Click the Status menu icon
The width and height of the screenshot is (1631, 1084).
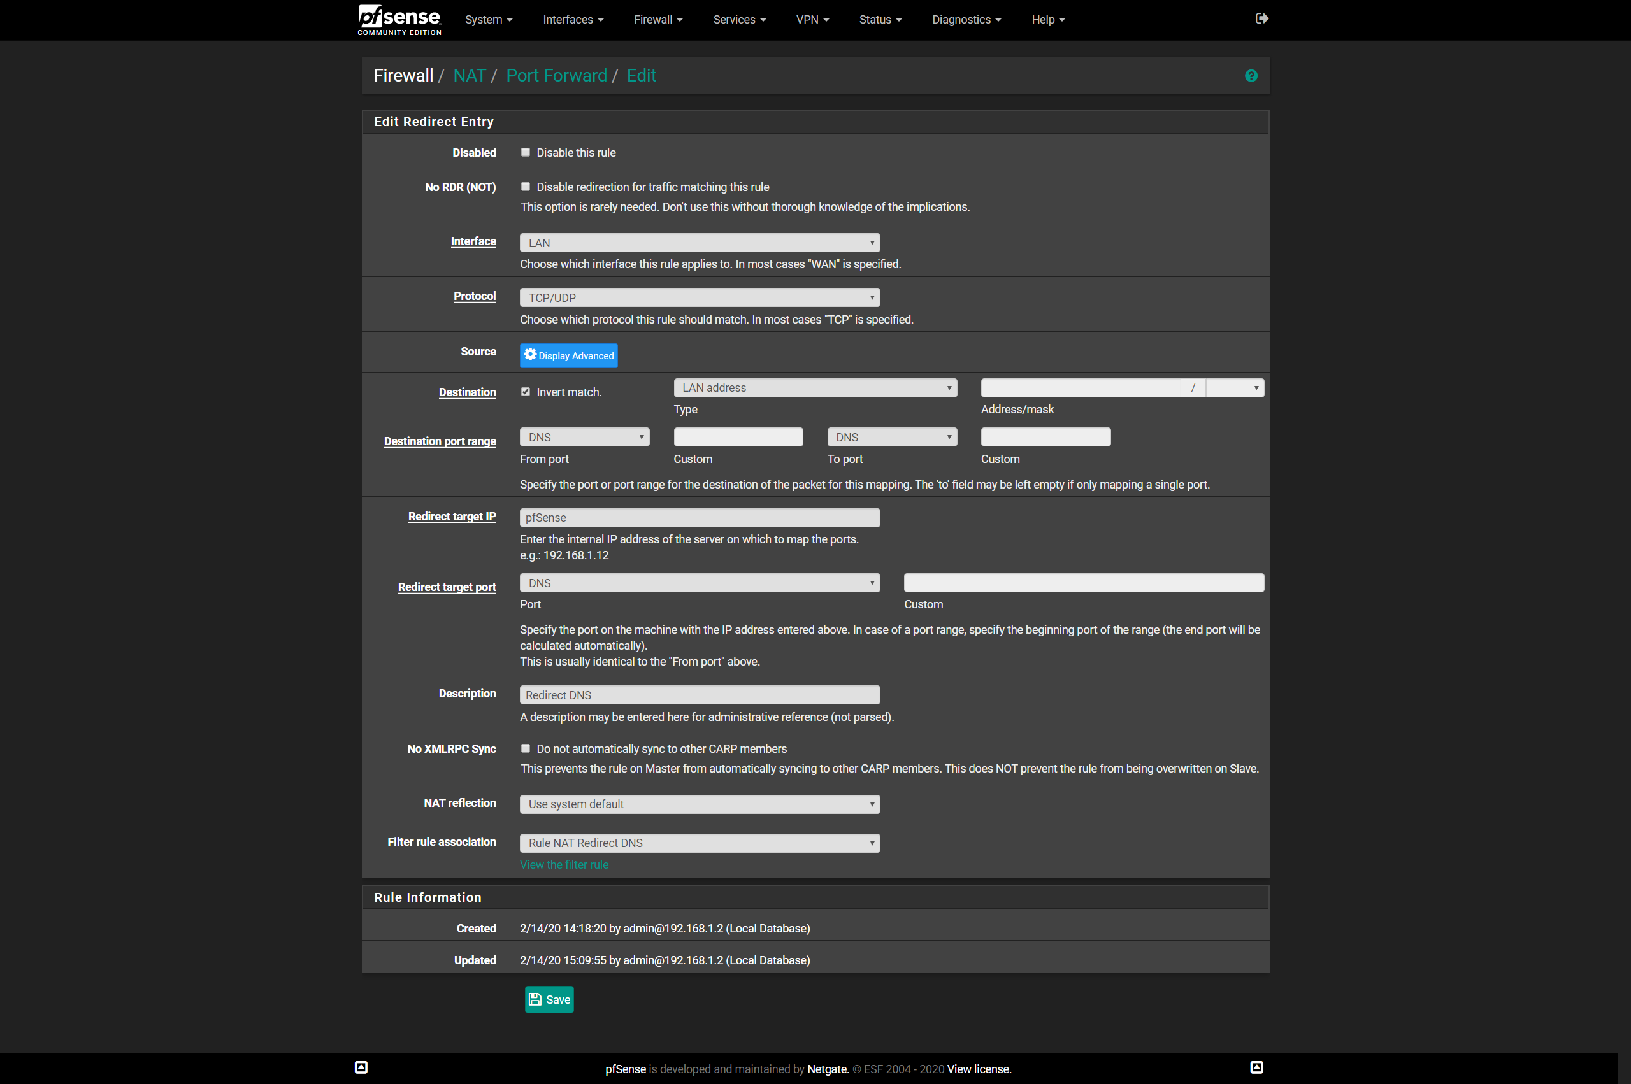pyautogui.click(x=877, y=19)
